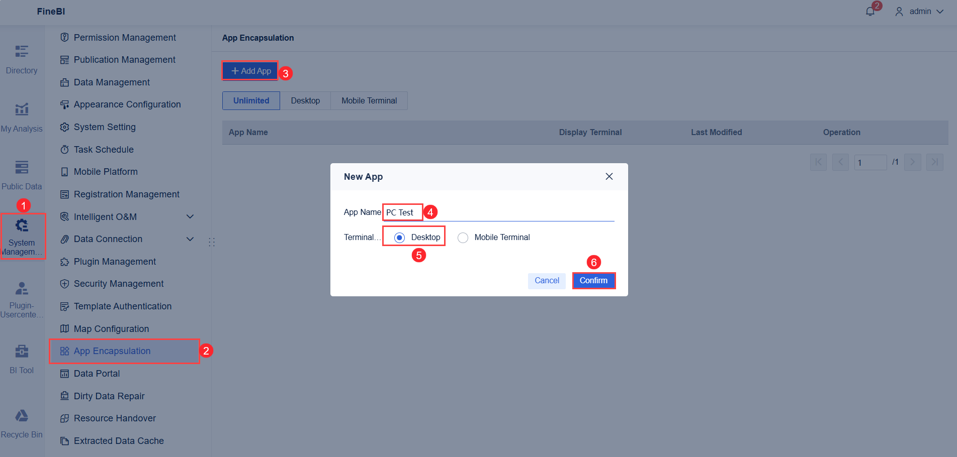Switch to the Desktop filter tab
957x457 pixels.
click(305, 100)
